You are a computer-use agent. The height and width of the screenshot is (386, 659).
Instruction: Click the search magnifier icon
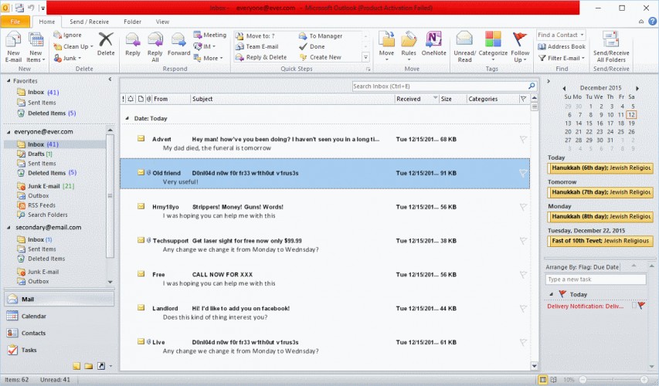click(532, 86)
